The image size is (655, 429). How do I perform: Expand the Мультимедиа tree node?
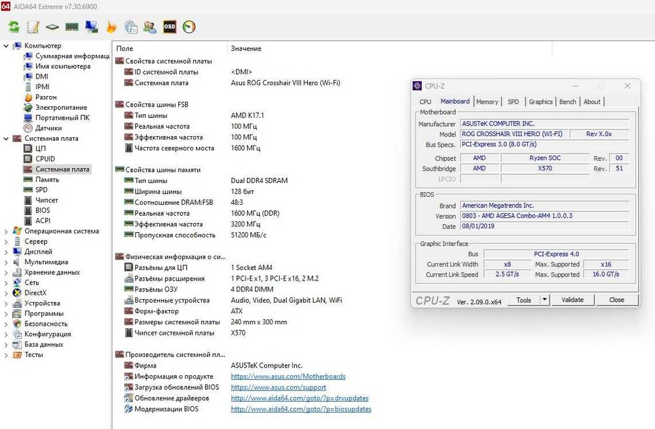pyautogui.click(x=7, y=262)
